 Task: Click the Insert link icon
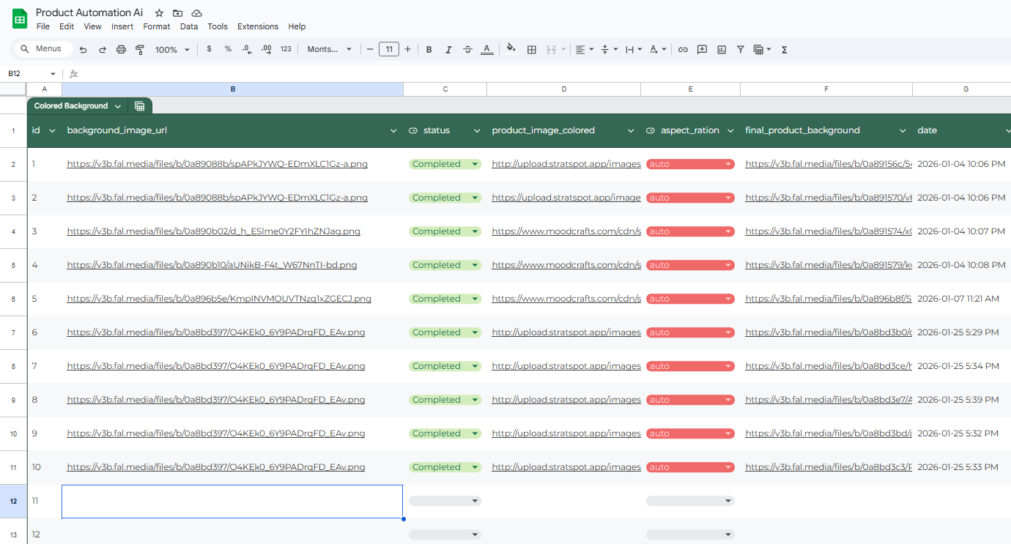click(683, 50)
